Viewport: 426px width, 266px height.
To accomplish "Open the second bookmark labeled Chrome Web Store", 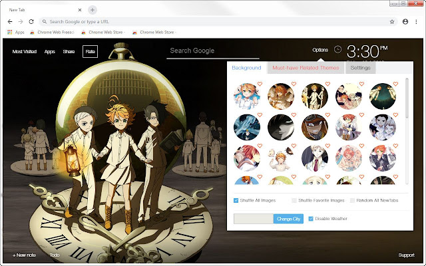I will tap(103, 32).
